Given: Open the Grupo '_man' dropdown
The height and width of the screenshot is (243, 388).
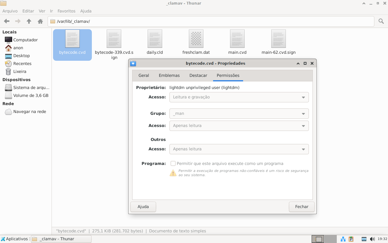Looking at the screenshot, I should point(239,114).
